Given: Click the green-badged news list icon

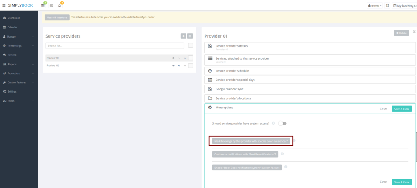Looking at the screenshot, I should point(43,5).
